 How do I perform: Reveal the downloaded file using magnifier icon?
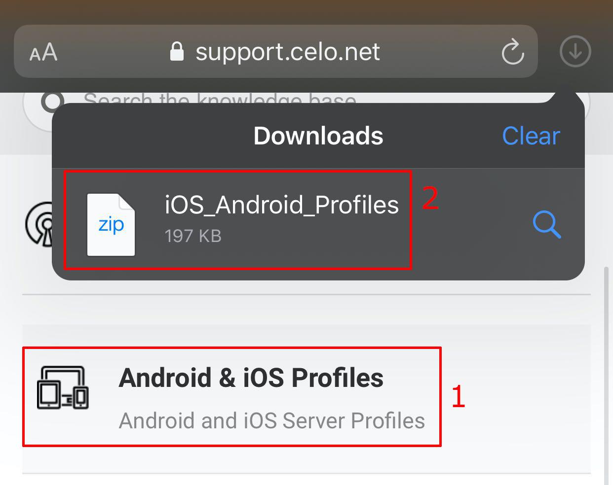[x=547, y=225]
